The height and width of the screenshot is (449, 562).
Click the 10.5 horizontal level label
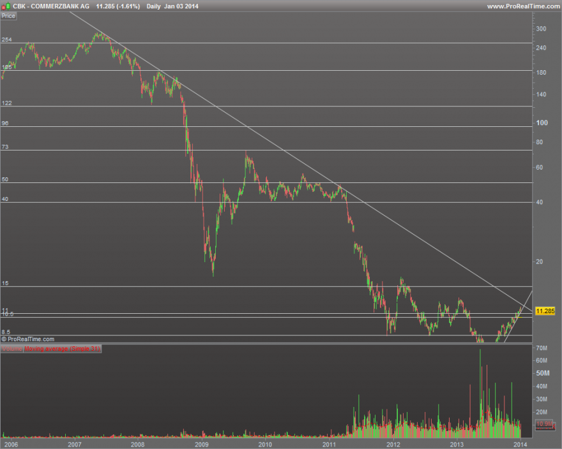8,314
